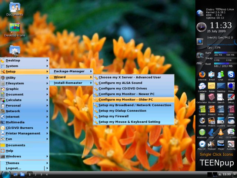Expand the Install-Remaster submenu
Screen dimensions: 237x178
(x=71, y=83)
